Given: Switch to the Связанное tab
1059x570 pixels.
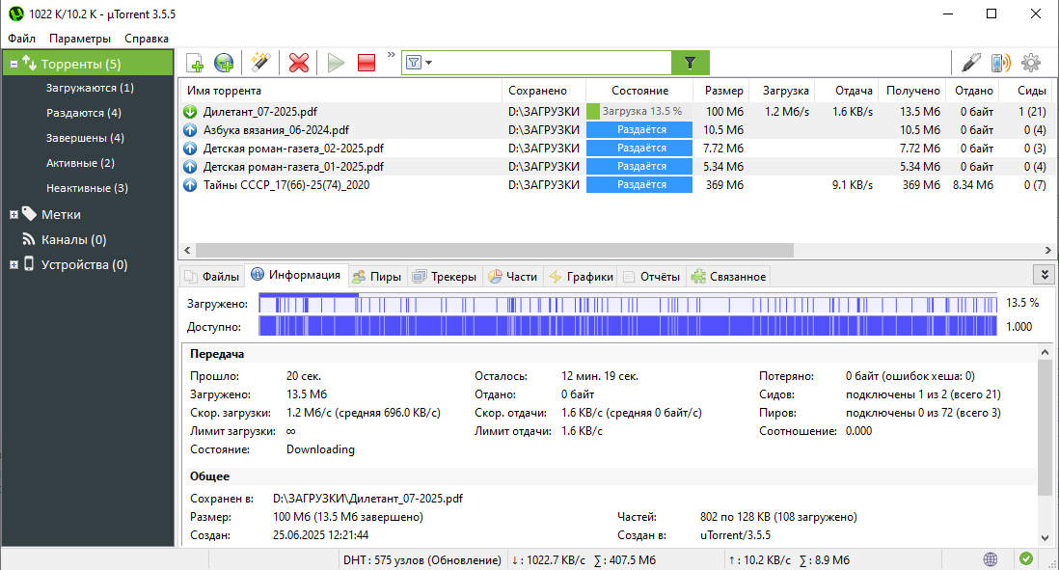Looking at the screenshot, I should (x=729, y=276).
